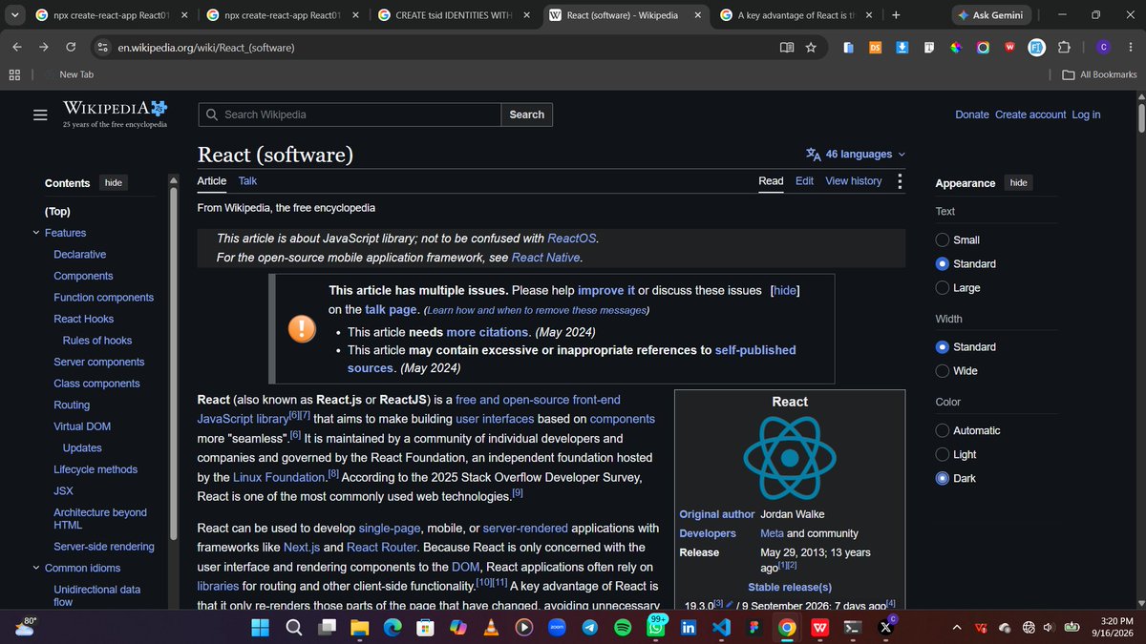Screen dimensions: 1146x644
Task: Click the blue download extension icon
Action: [902, 48]
